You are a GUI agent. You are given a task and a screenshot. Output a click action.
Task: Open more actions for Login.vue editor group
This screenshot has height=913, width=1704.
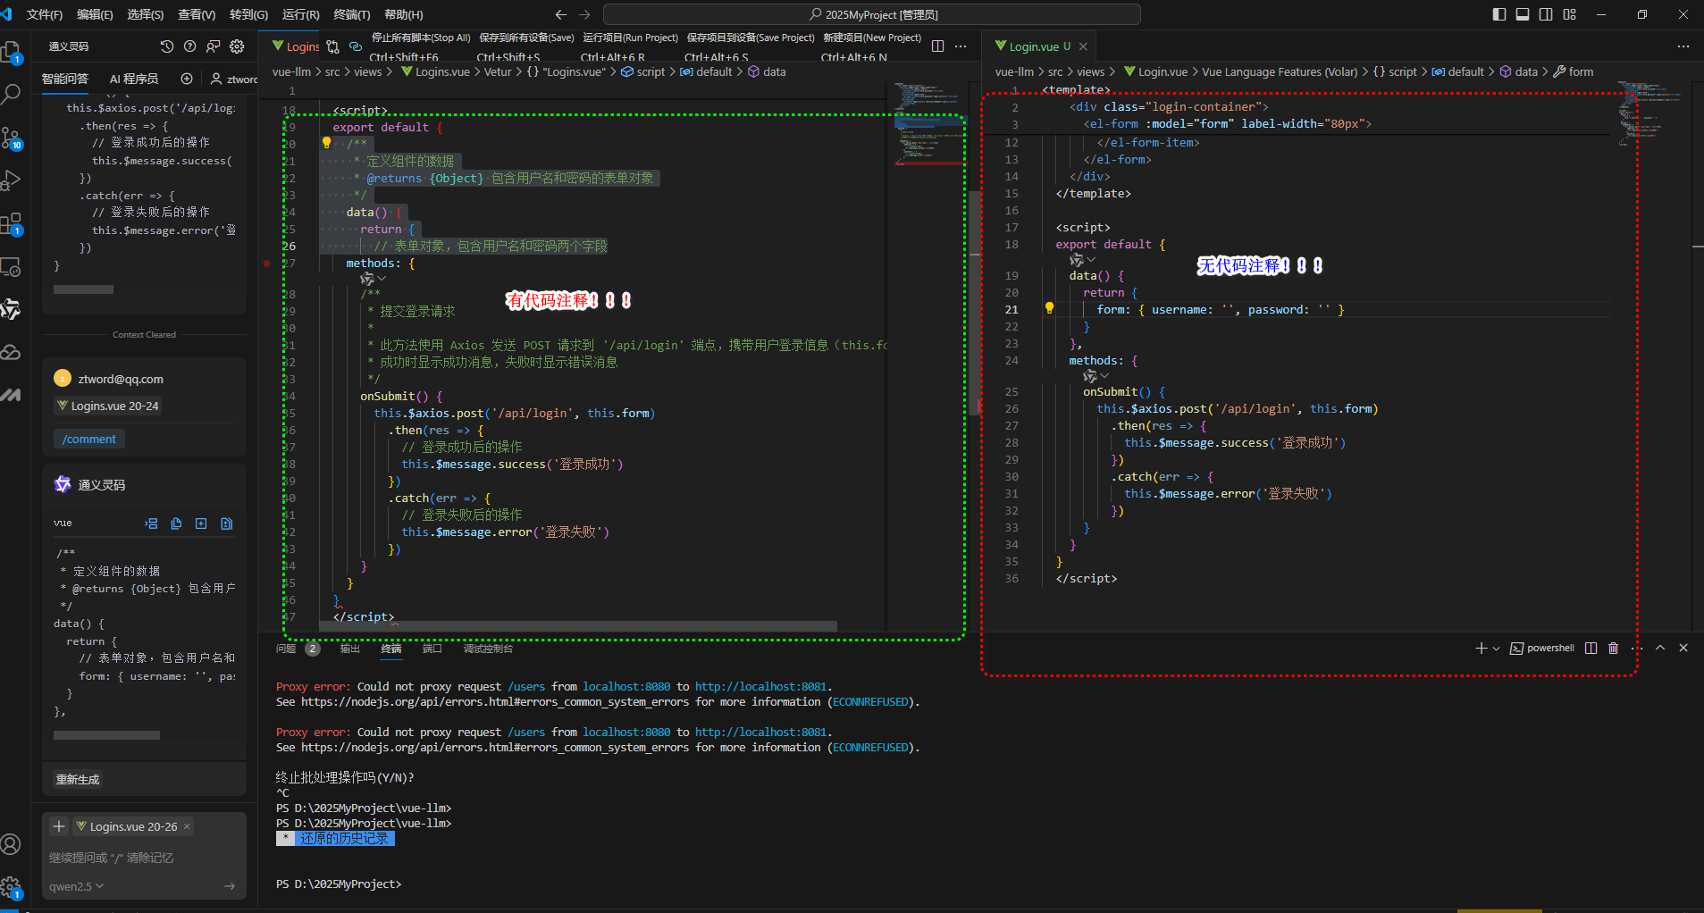[x=1683, y=46]
